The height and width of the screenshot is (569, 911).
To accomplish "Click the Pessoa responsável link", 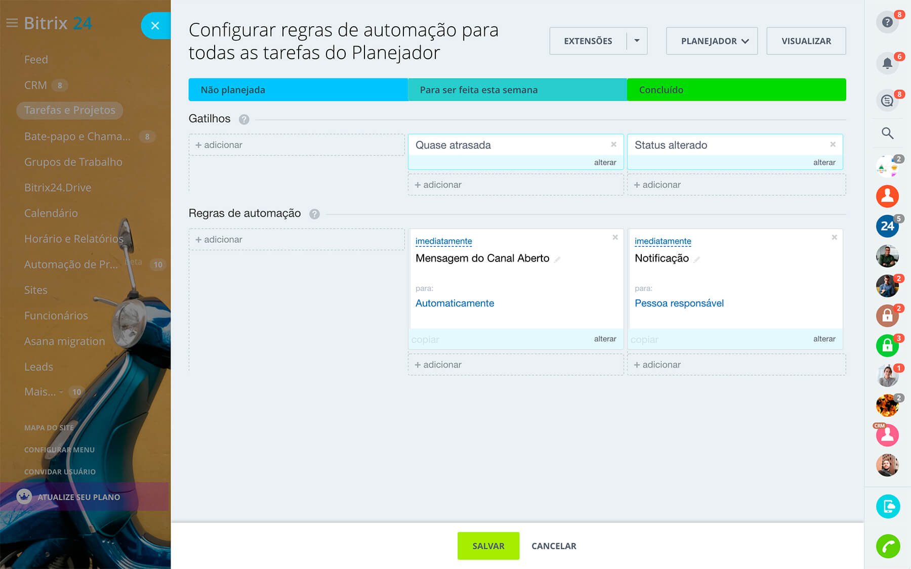I will (x=679, y=303).
